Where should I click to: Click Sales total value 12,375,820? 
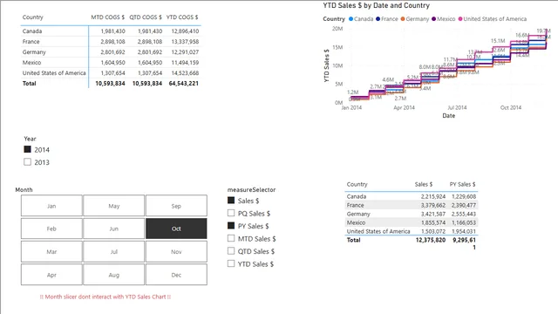(431, 240)
